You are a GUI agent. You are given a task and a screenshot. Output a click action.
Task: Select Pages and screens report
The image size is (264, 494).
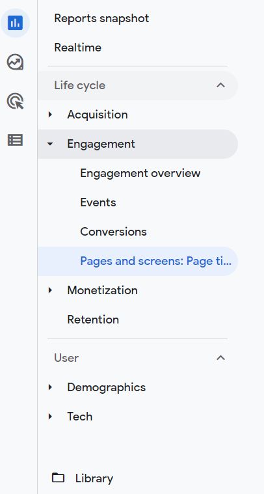tap(138, 261)
